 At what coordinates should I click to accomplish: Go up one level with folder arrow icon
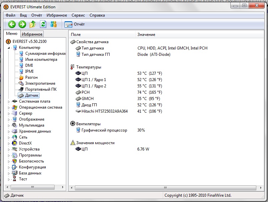(33, 24)
